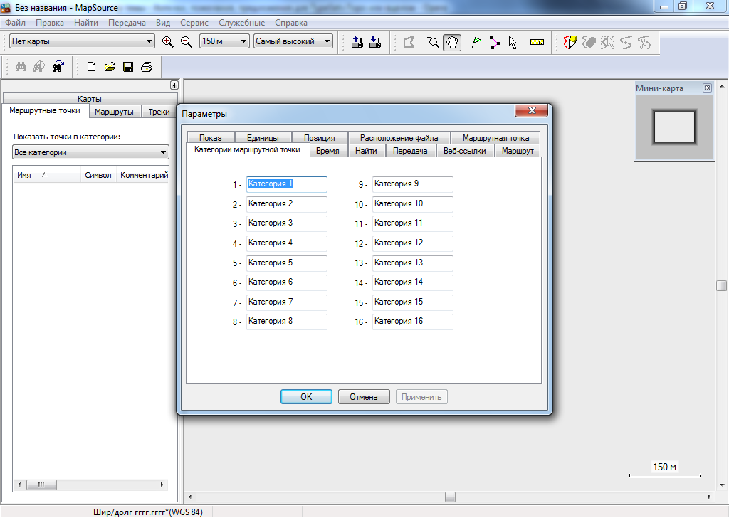Click the Print icon in toolbar

pyautogui.click(x=147, y=67)
